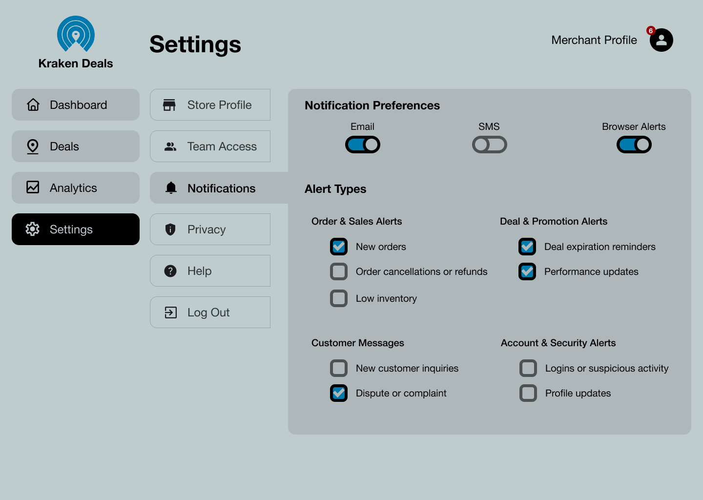Screen dimensions: 703x500
Task: Turn off the Email notifications toggle
Action: click(x=363, y=145)
